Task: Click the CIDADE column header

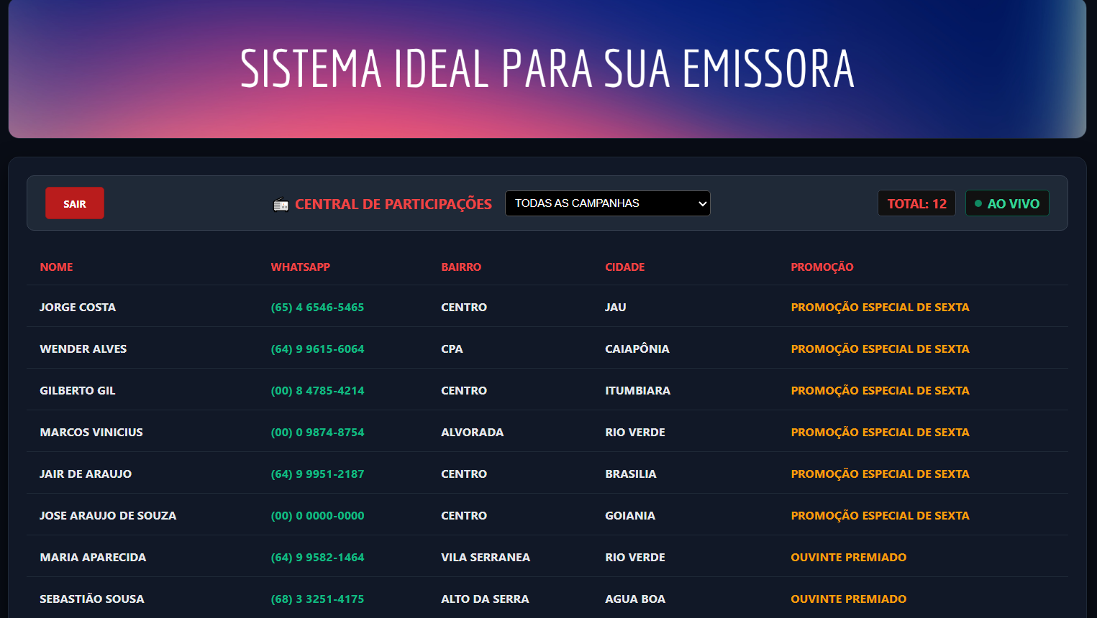Action: pos(624,267)
